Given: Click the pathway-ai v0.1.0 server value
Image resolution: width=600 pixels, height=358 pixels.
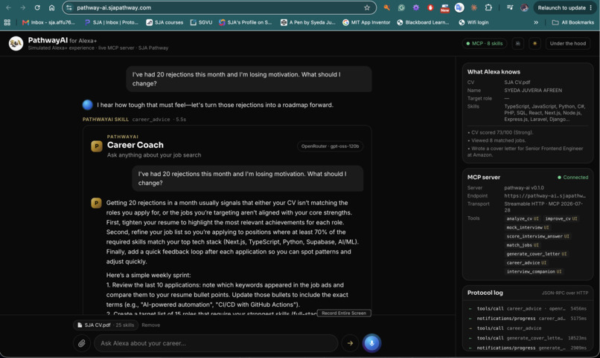Looking at the screenshot, I should (524, 188).
